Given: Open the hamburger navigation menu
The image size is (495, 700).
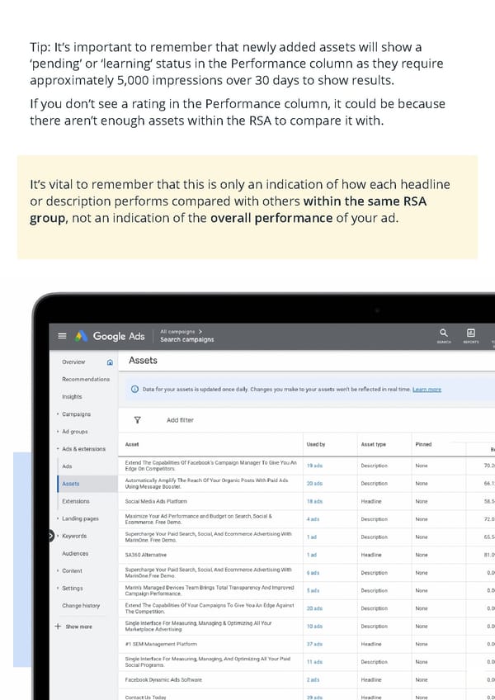Looking at the screenshot, I should pyautogui.click(x=62, y=336).
